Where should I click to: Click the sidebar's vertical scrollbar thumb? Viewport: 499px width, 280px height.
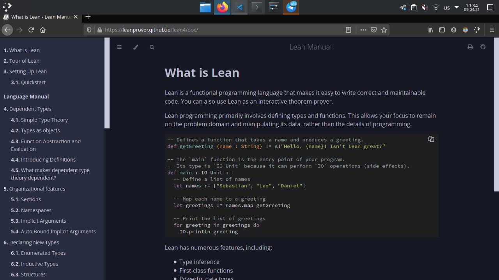pyautogui.click(x=107, y=83)
